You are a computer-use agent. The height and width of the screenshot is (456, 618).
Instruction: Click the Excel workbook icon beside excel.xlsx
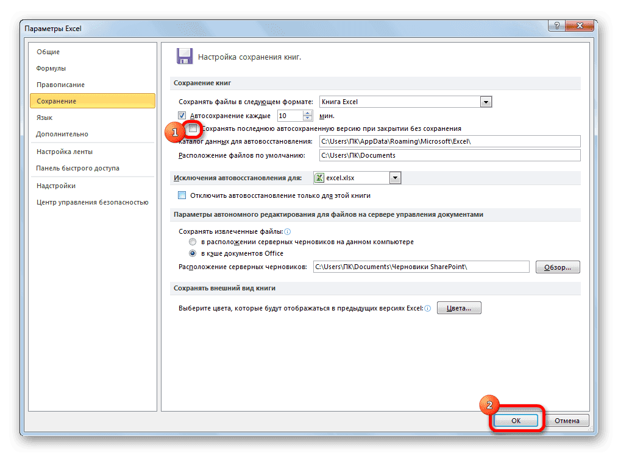coord(319,177)
